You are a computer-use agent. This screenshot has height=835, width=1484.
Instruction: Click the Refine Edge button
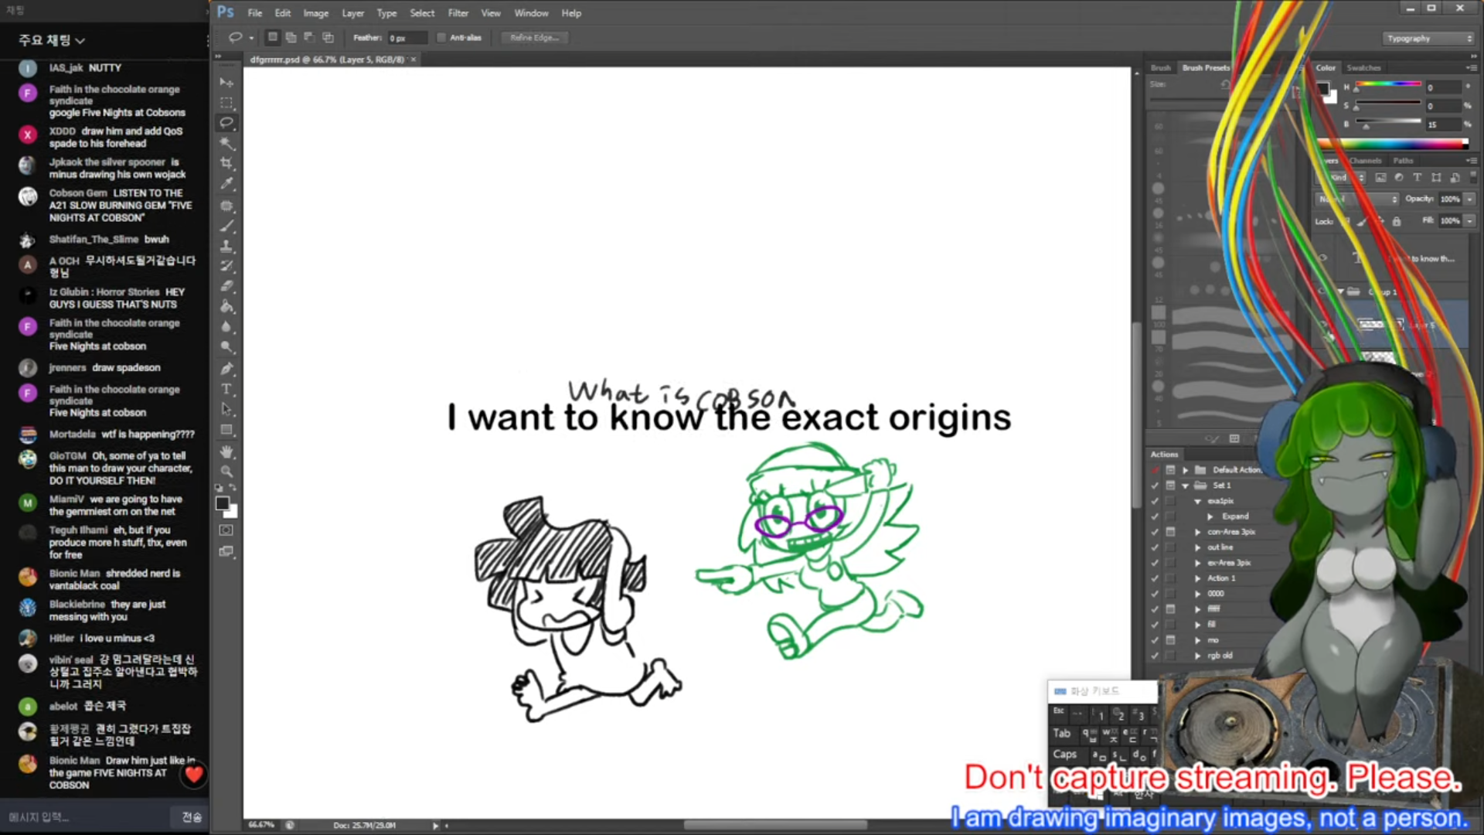coord(534,38)
